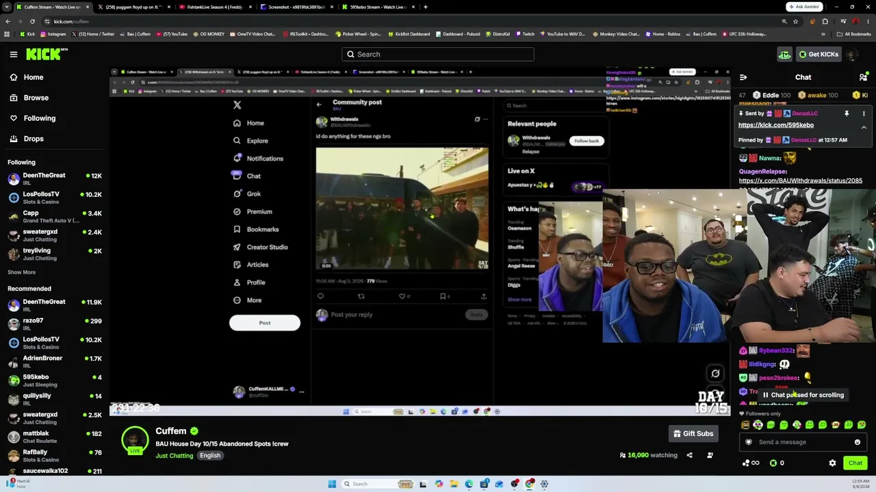Click Show More under Following

pyautogui.click(x=21, y=272)
